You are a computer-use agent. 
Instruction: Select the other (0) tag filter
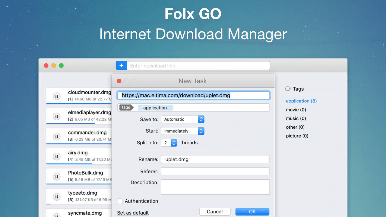[x=295, y=127]
